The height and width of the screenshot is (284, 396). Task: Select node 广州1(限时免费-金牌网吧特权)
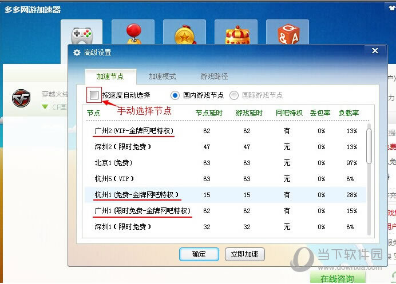click(x=225, y=211)
